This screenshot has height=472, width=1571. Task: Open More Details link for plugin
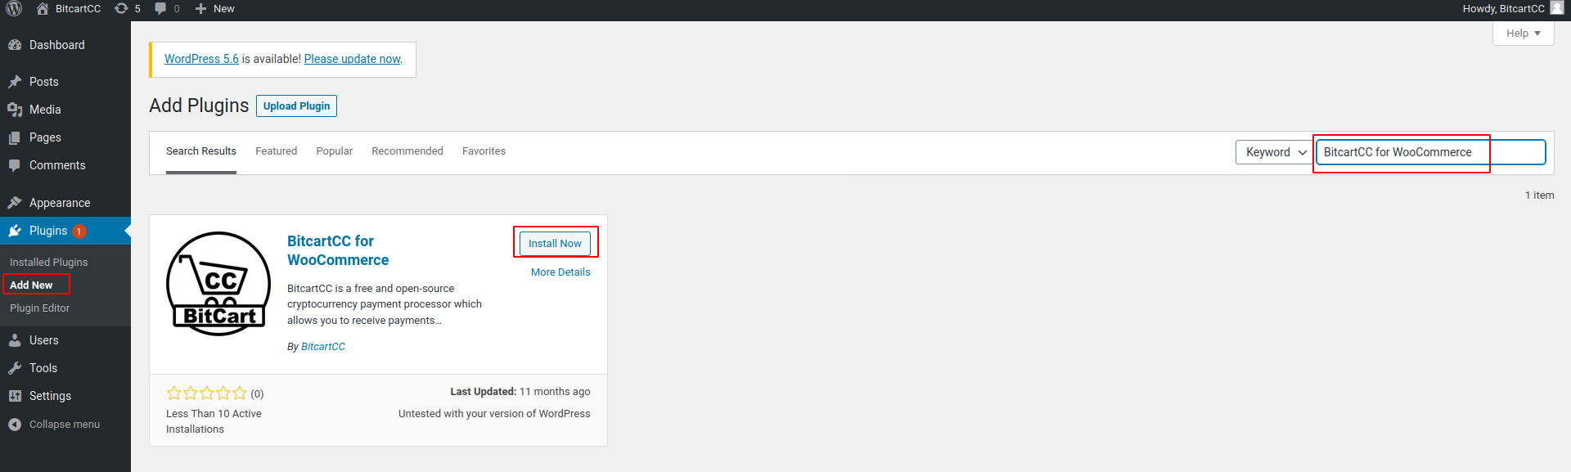[560, 272]
